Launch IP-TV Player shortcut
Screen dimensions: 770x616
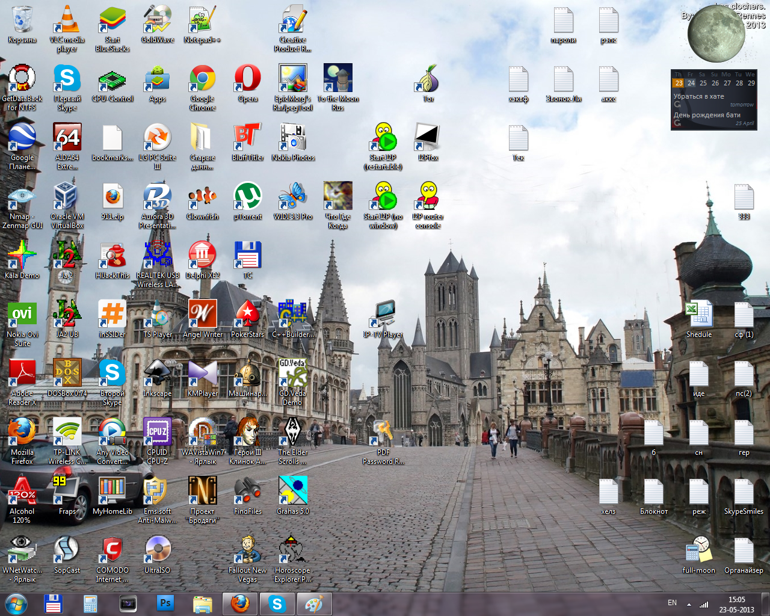point(383,319)
